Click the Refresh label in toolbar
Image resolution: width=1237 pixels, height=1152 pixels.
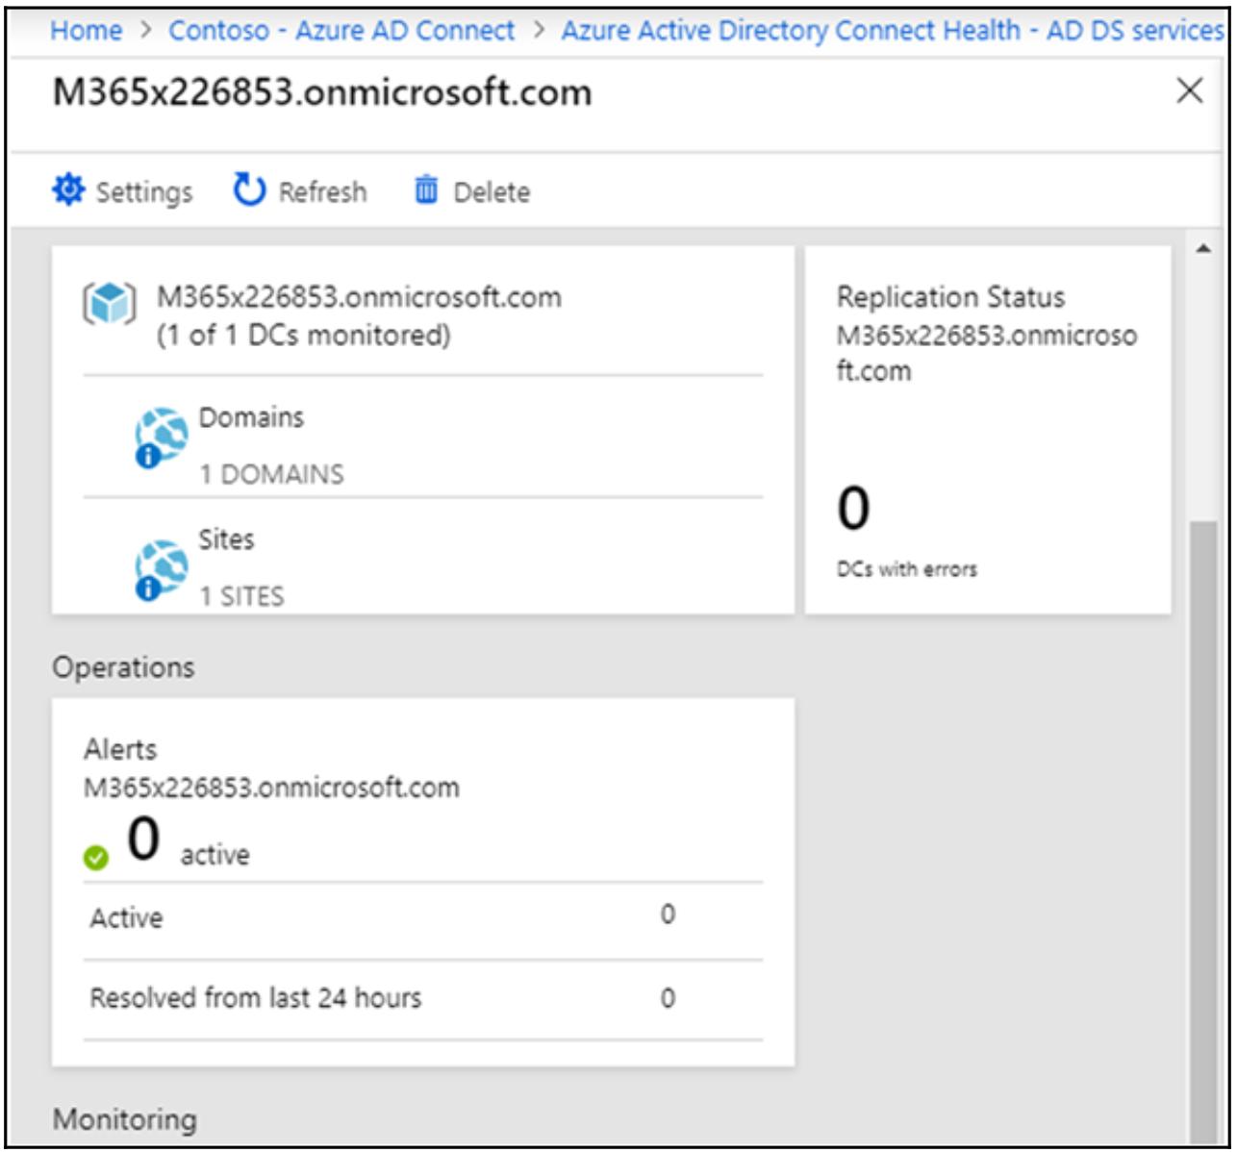click(322, 192)
